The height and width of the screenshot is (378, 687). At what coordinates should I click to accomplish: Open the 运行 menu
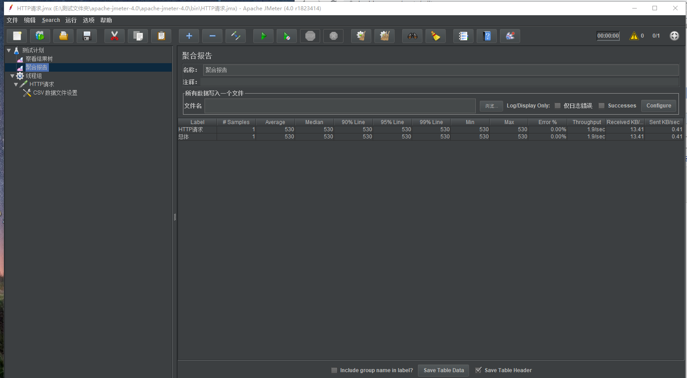click(71, 20)
